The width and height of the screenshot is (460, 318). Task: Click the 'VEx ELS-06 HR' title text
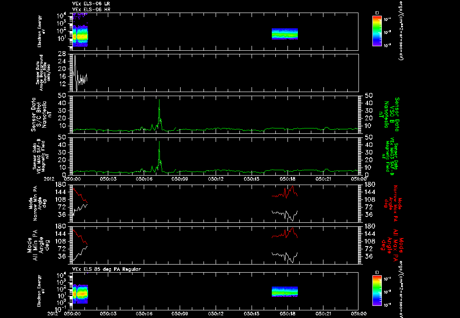(x=91, y=10)
